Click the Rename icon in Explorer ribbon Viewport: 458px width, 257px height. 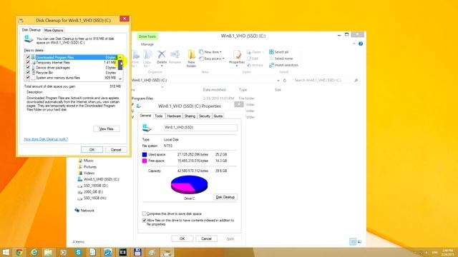click(x=175, y=55)
